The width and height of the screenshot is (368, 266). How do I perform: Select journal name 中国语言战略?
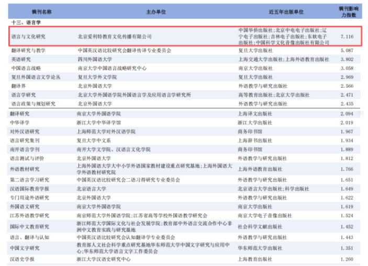tap(26, 68)
